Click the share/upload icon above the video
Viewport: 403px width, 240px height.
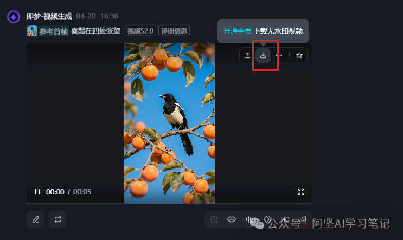click(x=247, y=55)
